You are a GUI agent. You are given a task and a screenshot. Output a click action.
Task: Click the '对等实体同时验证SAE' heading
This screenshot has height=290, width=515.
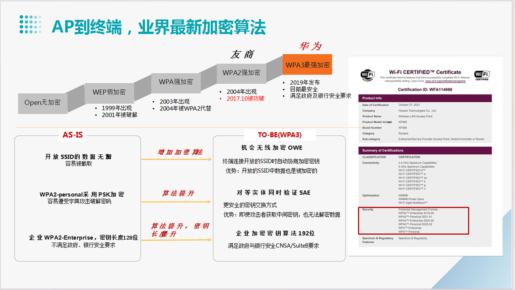(273, 192)
